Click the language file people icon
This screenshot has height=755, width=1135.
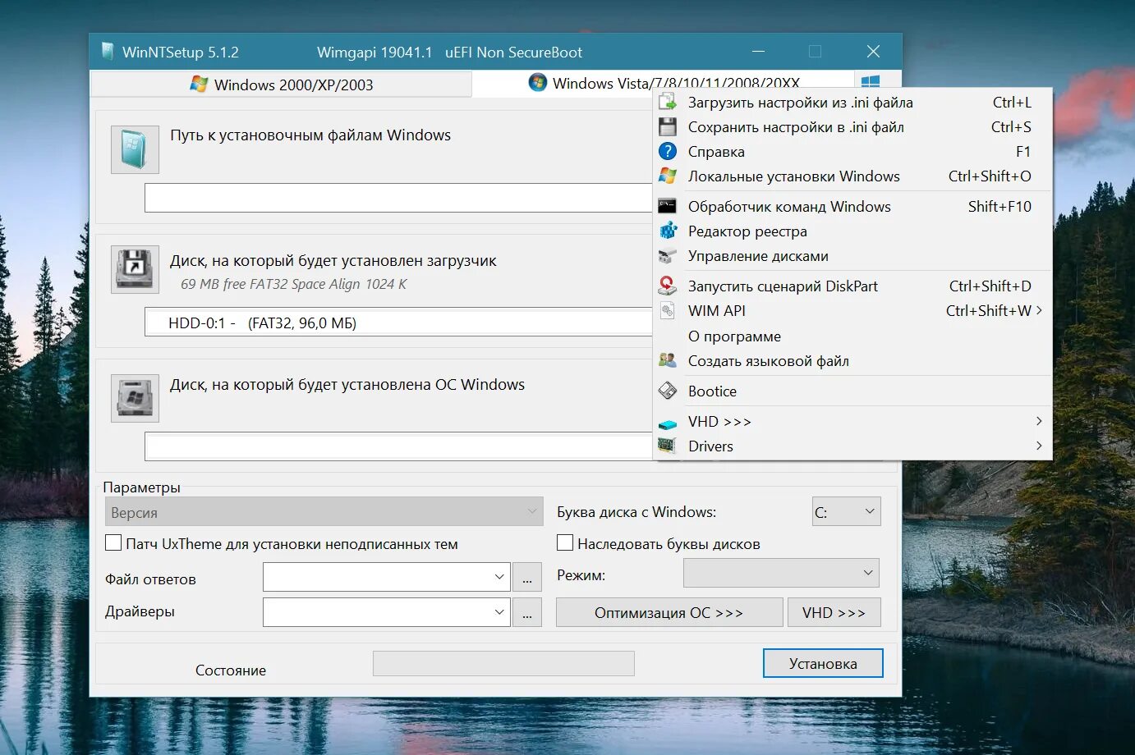[668, 361]
